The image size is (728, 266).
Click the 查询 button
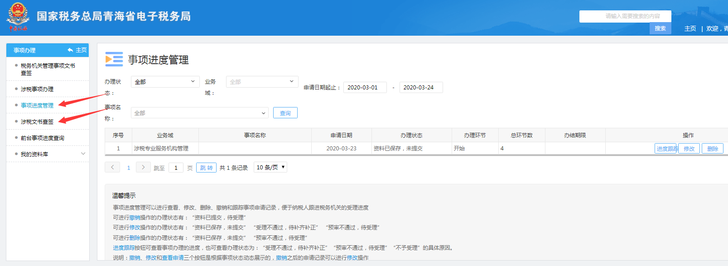coord(285,113)
